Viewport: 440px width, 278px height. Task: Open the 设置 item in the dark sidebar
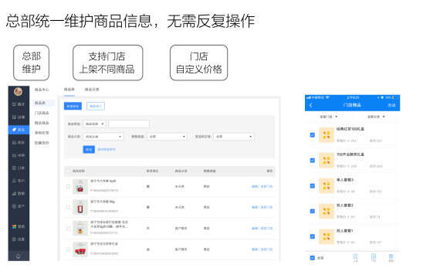click(19, 239)
